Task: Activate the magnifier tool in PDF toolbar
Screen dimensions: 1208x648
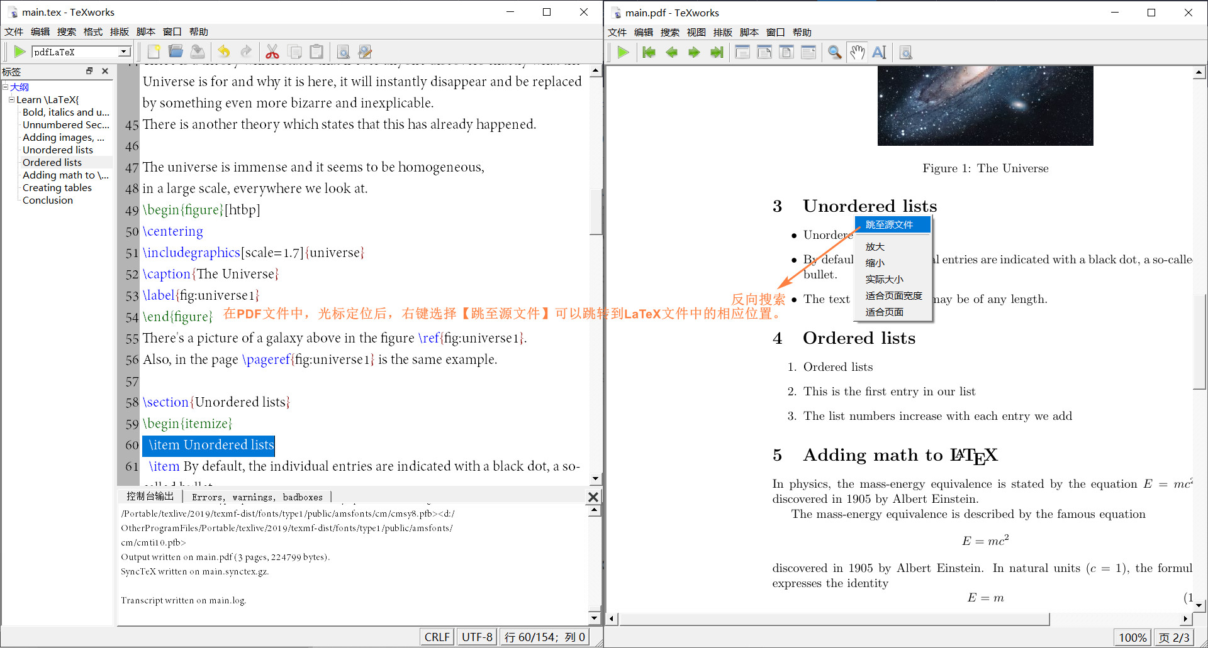Action: pyautogui.click(x=834, y=52)
